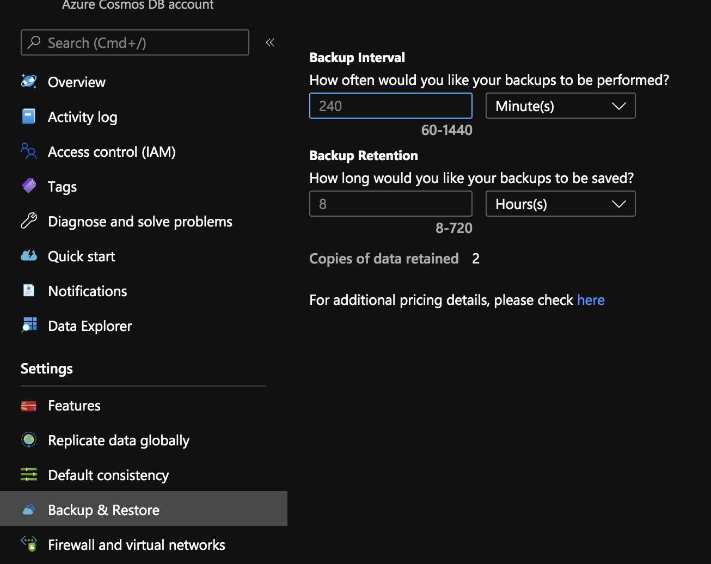Follow the pricing details 'here' link
Screen dimensions: 711x564
(x=591, y=300)
